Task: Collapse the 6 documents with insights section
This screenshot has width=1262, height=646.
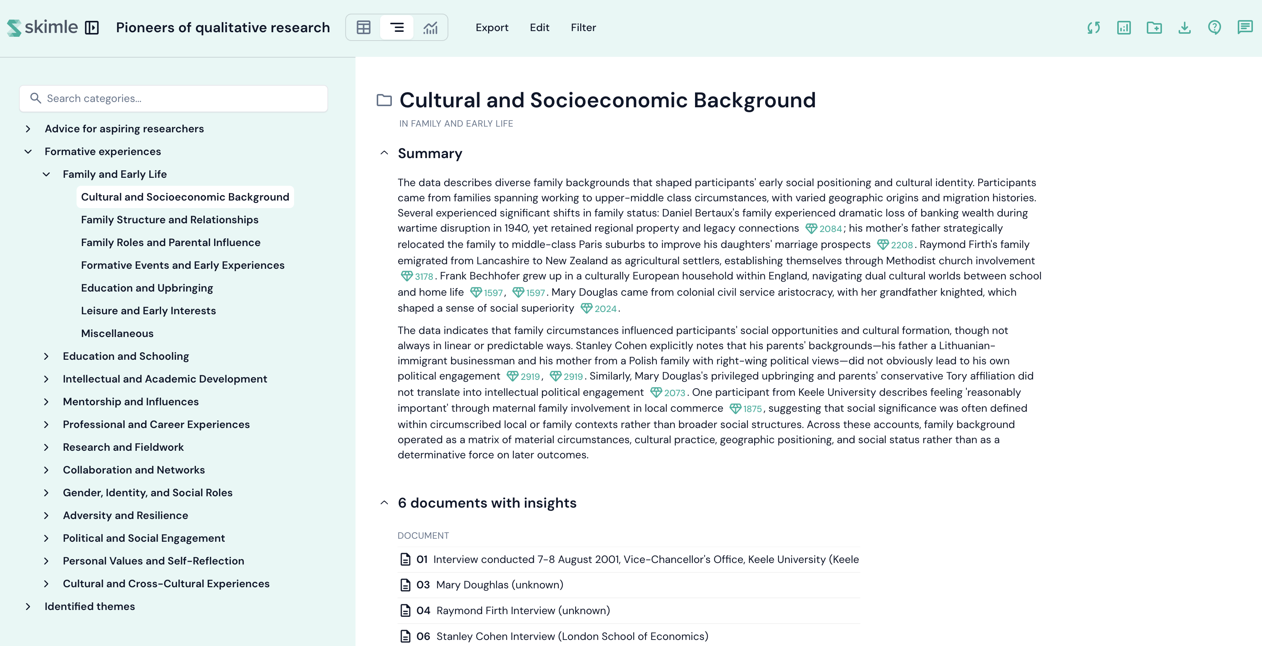Action: (x=384, y=503)
